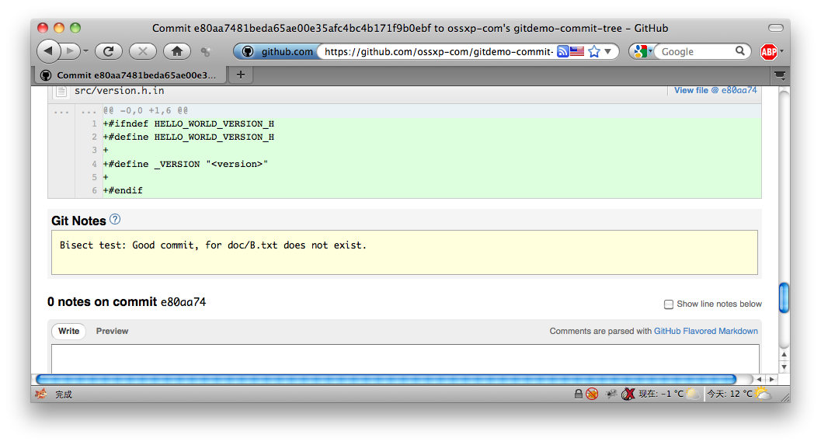
Task: Go back with the browser Back arrow
Action: pos(48,51)
